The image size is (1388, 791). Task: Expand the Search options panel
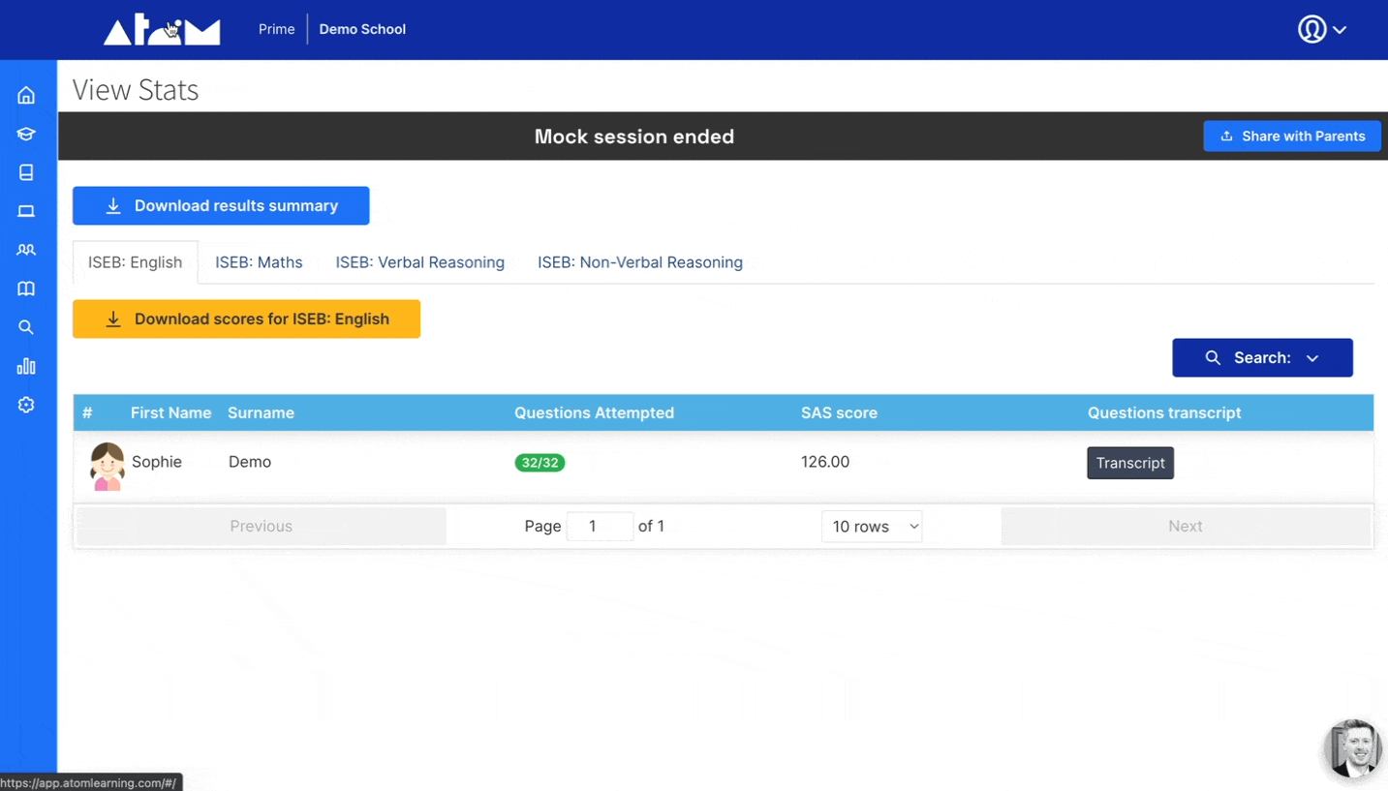[1262, 357]
